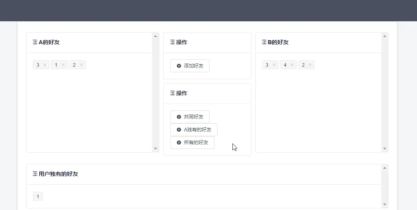417x210 pixels.
Task: Remove friend tag 2 from B's friends
Action: [x=310, y=65]
